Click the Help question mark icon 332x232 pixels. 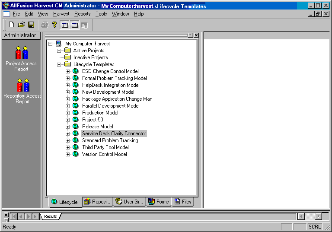point(54,25)
